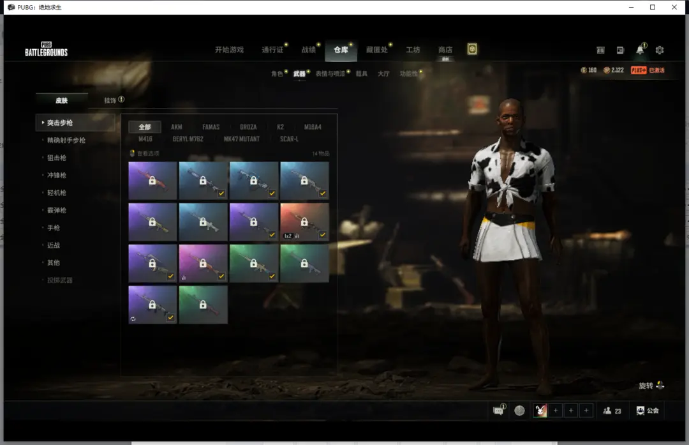Click the 公会 guild button label

653,411
